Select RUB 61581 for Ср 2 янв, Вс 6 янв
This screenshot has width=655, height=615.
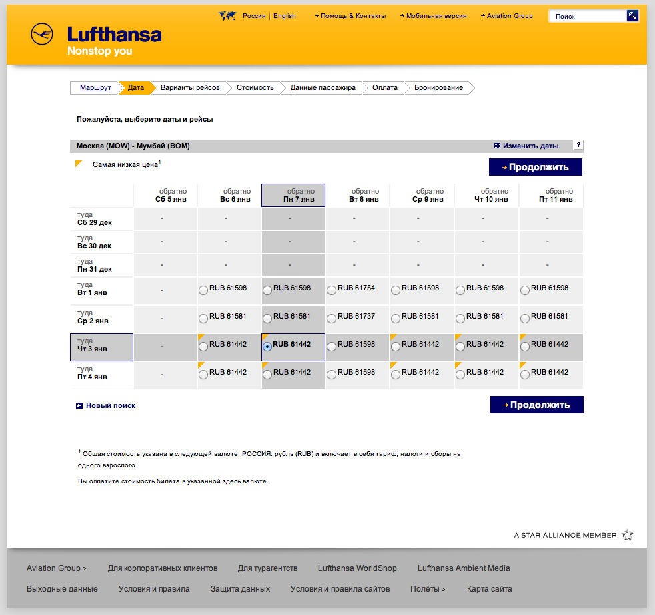coord(203,318)
